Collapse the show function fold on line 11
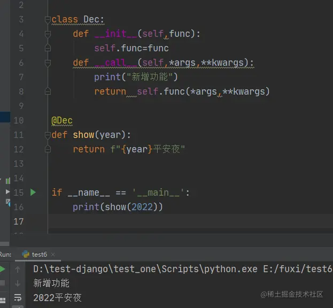The image size is (333, 308). (48, 135)
